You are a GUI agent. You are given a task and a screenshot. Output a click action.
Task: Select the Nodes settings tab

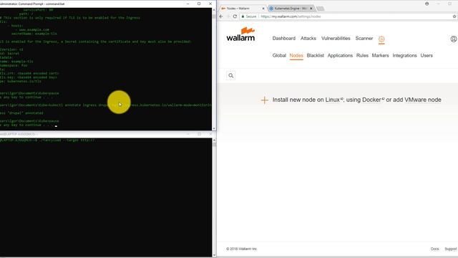point(296,56)
